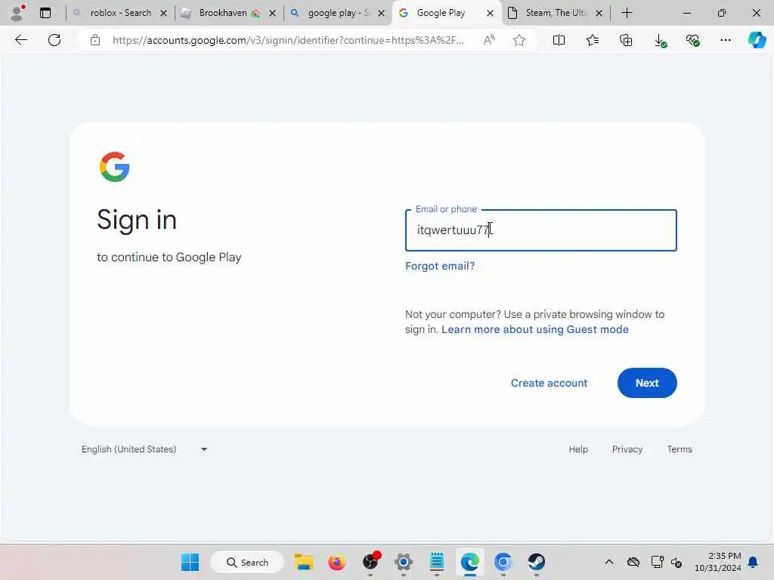Open a new browser tab
The image size is (774, 580).
(x=627, y=13)
